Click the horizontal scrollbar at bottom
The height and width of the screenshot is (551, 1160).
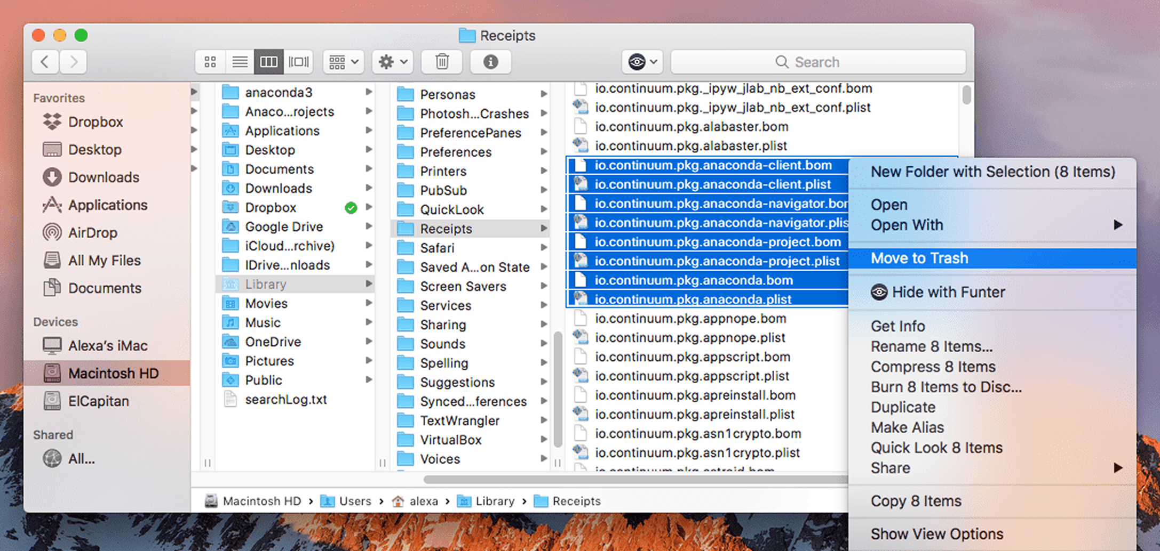(635, 480)
